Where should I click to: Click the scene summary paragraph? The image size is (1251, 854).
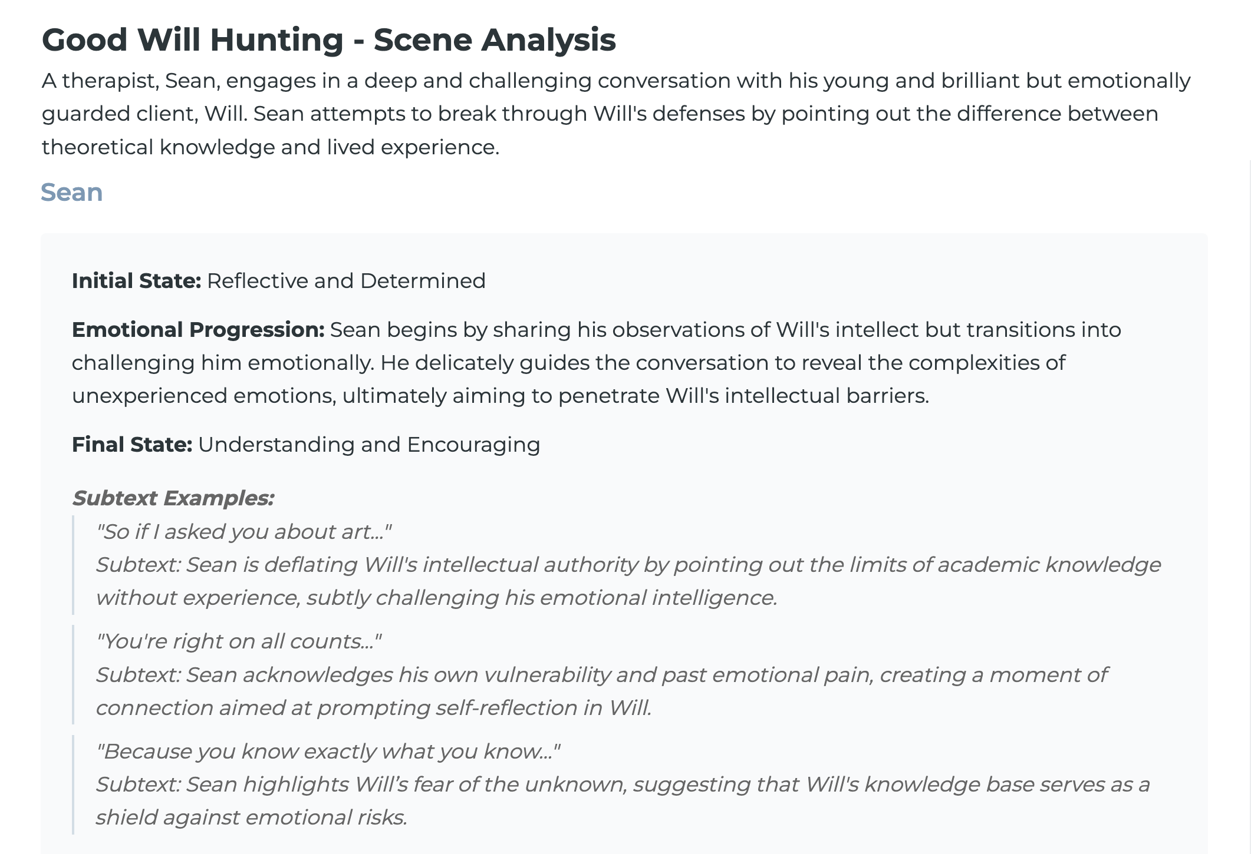click(616, 114)
